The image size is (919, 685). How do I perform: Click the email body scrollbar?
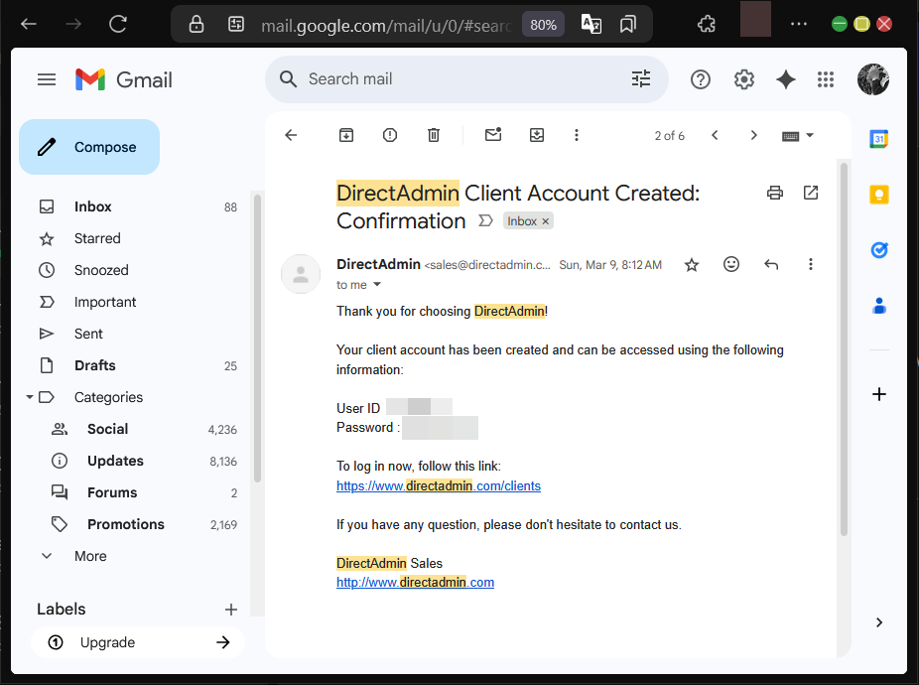(x=844, y=349)
